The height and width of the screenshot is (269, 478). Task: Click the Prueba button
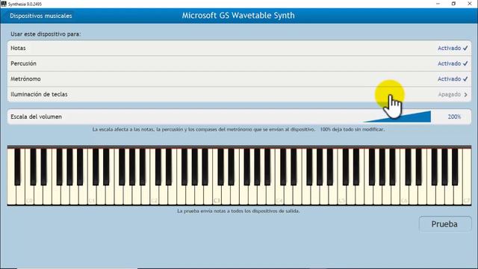(x=445, y=224)
